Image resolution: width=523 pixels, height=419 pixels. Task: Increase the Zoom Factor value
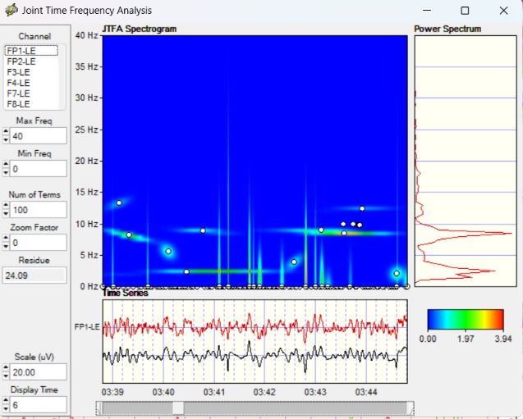point(6,239)
